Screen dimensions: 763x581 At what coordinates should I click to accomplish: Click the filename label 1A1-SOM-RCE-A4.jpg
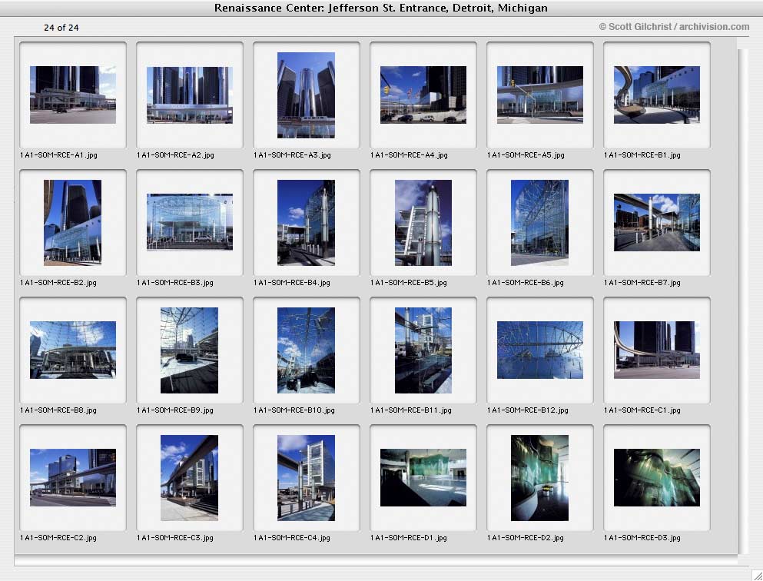(410, 155)
